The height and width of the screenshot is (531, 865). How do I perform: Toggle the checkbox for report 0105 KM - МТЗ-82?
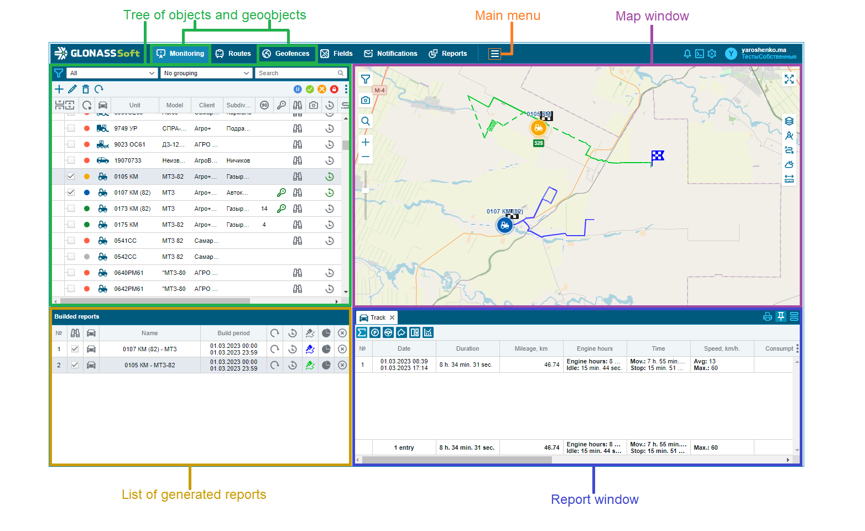click(75, 365)
